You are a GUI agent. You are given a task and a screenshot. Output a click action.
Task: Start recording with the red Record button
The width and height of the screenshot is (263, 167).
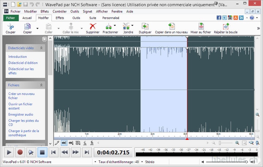pyautogui.click(x=20, y=152)
